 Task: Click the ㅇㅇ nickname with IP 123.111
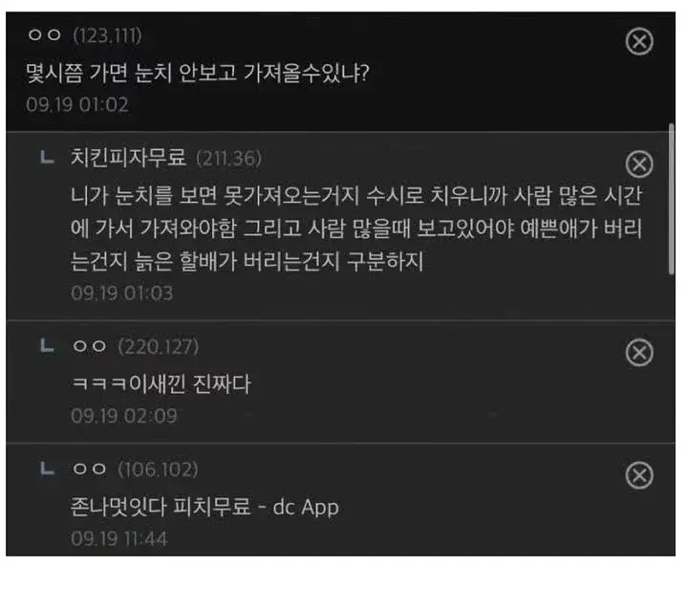[44, 35]
